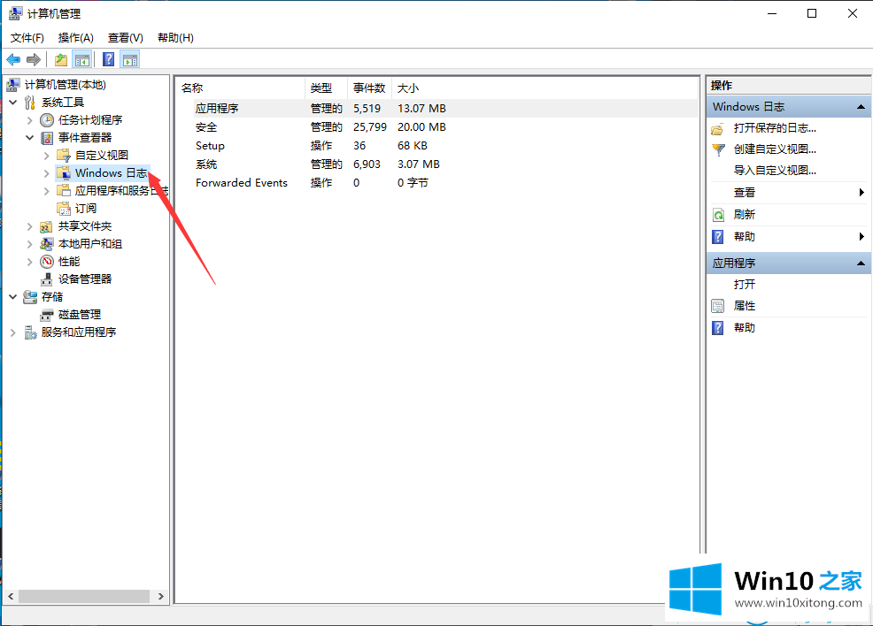Click 打开保存的日志... action
The image size is (873, 626).
775,128
